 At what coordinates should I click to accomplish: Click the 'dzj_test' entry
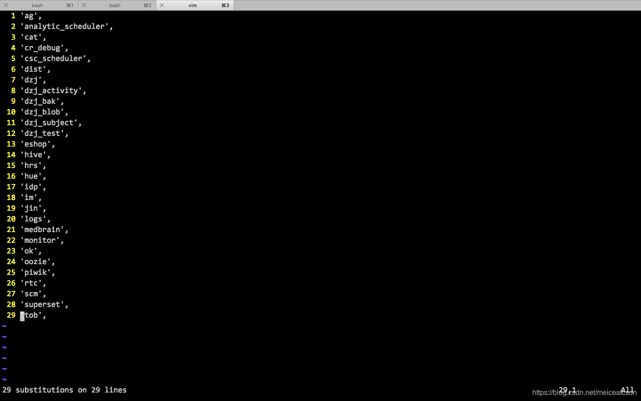44,134
